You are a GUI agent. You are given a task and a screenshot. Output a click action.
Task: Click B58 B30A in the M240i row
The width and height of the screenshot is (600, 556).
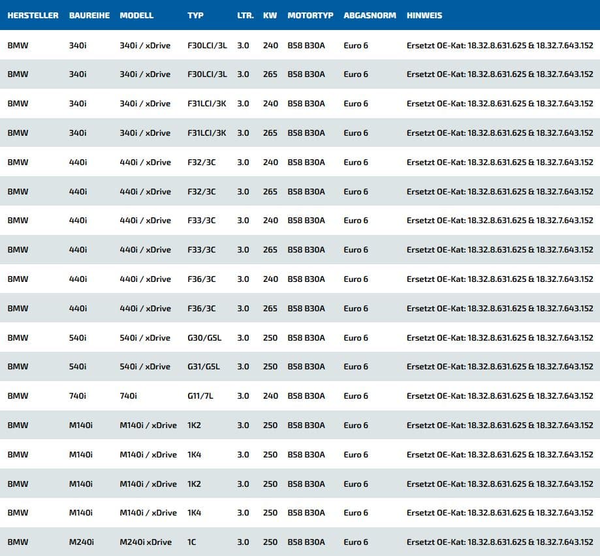pyautogui.click(x=306, y=542)
